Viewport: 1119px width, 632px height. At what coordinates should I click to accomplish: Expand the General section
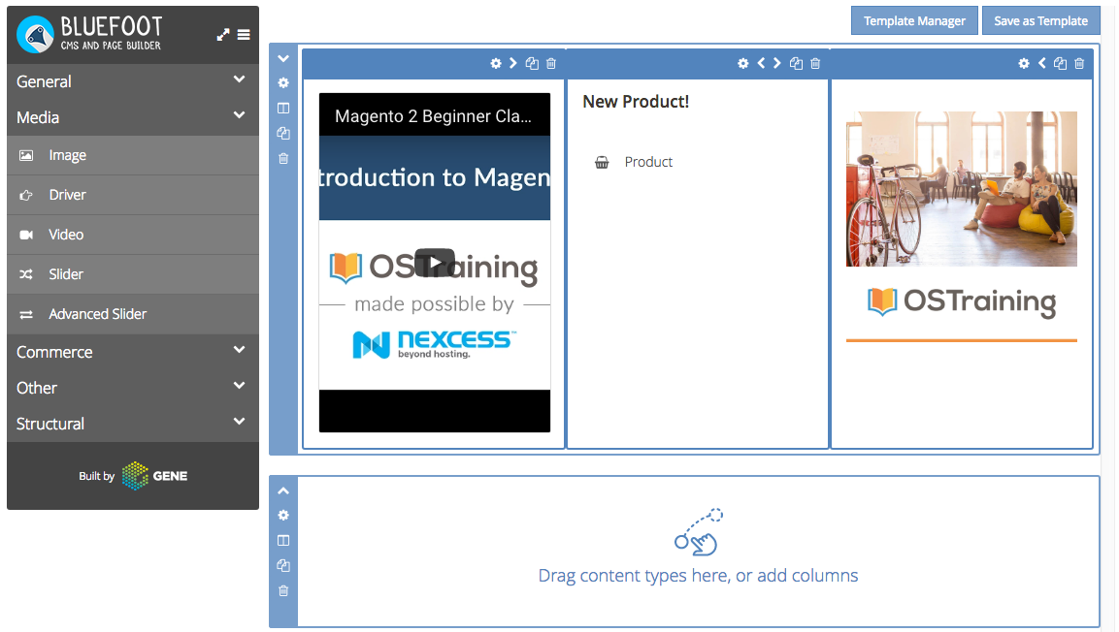[133, 81]
